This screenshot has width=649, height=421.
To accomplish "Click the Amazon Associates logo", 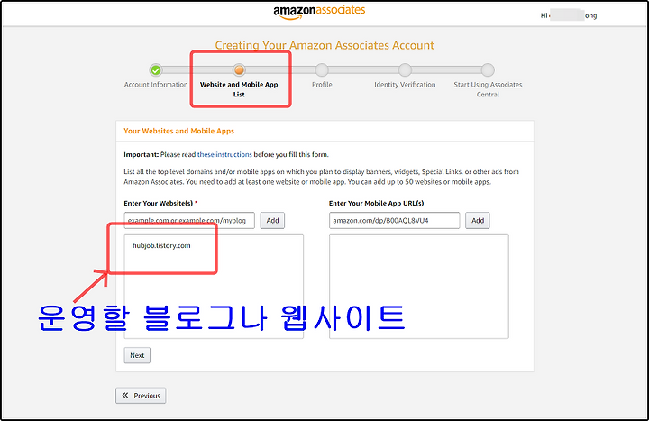I will [x=319, y=12].
